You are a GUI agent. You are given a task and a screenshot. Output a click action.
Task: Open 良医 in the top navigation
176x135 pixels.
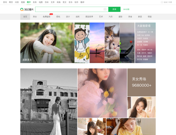pyautogui.click(x=35, y=2)
